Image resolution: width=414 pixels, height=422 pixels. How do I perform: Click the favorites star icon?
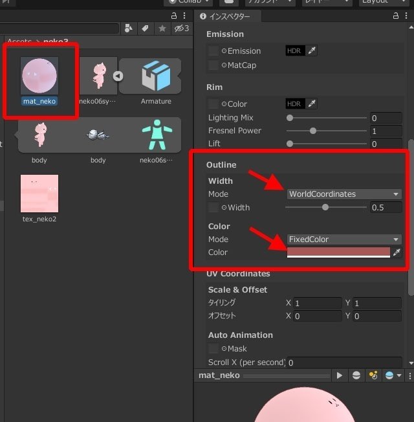[x=162, y=28]
